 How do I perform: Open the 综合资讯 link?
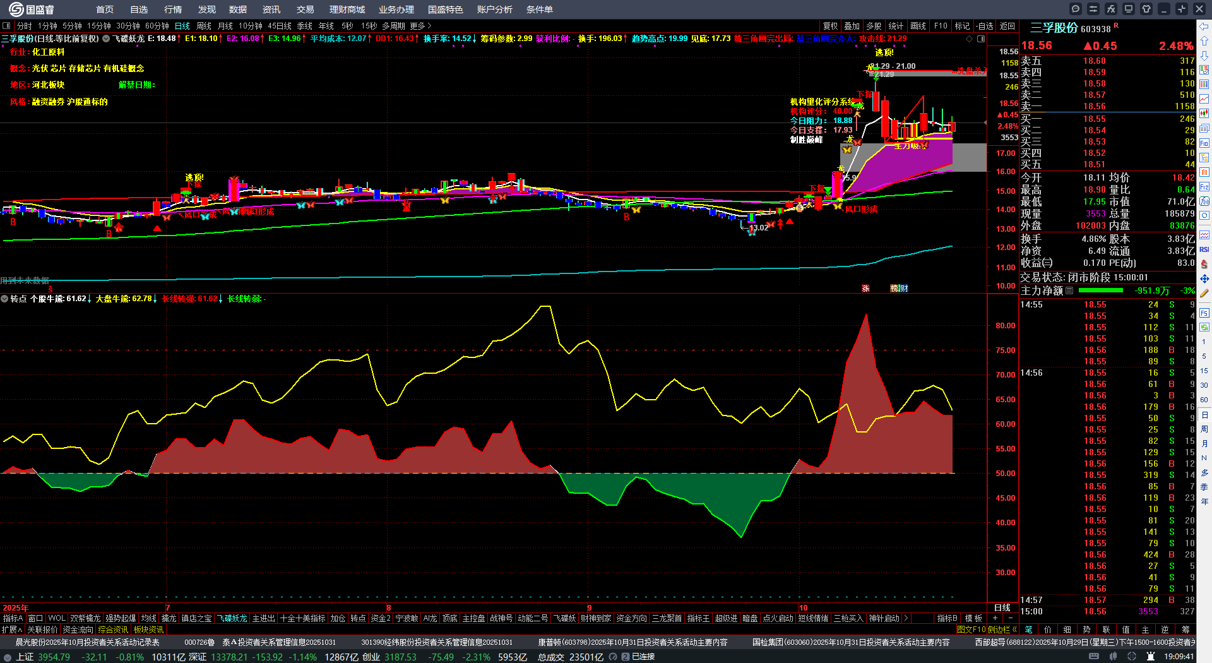coord(113,630)
